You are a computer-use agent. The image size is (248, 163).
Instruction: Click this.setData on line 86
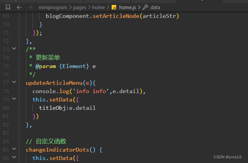point(52,158)
